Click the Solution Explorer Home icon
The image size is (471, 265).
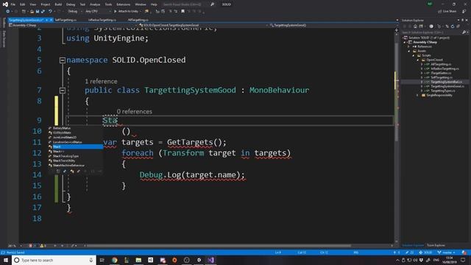415,26
